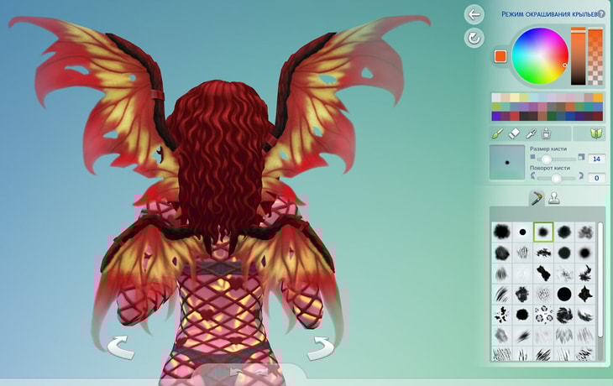Click the brush size value field

coord(597,159)
